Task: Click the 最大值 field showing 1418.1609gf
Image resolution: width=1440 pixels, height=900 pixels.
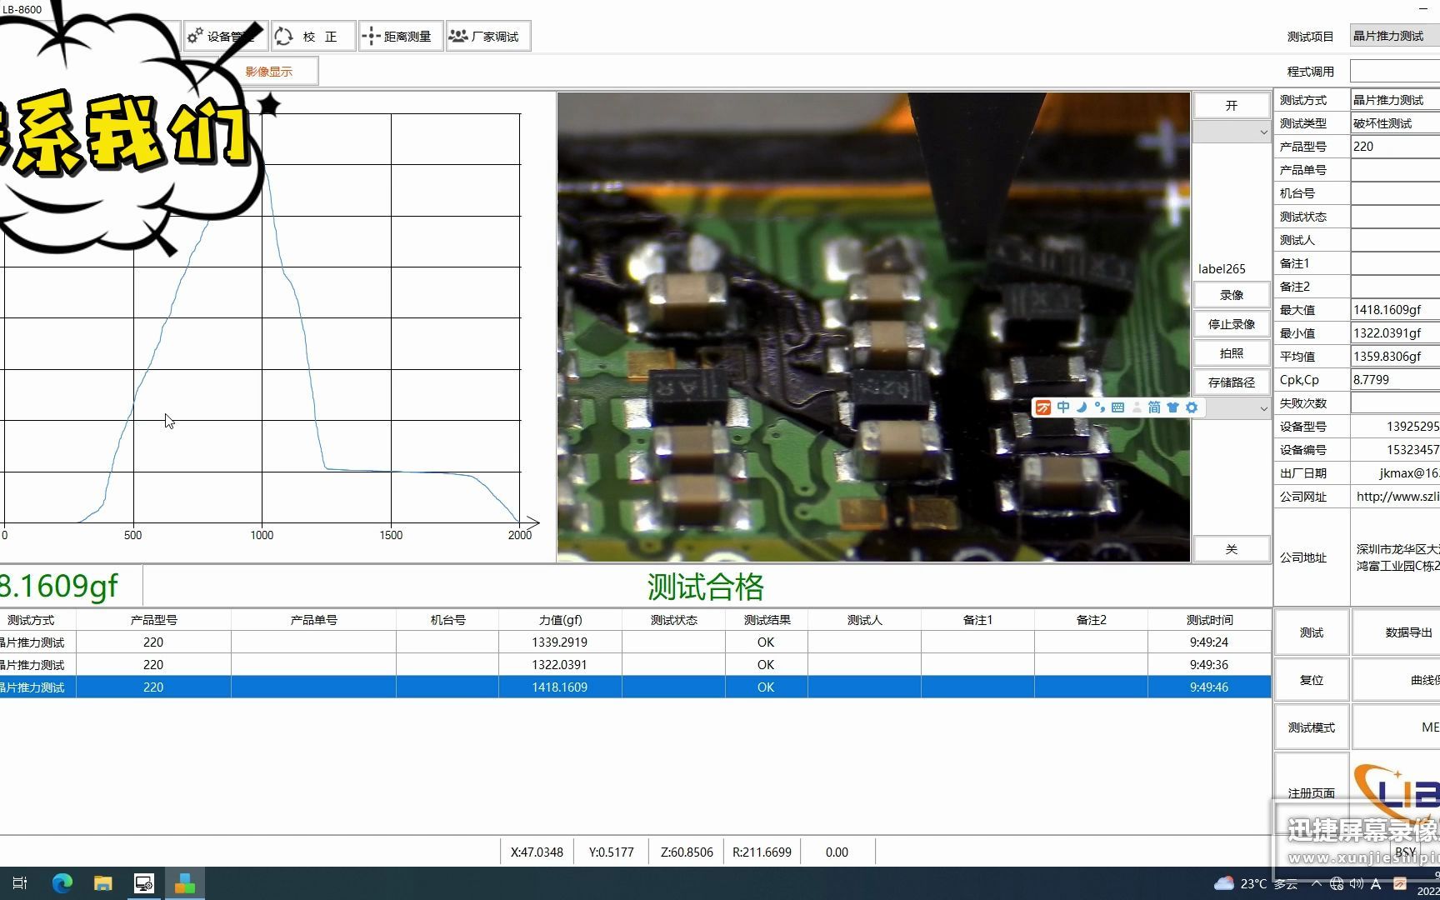Action: coord(1395,310)
